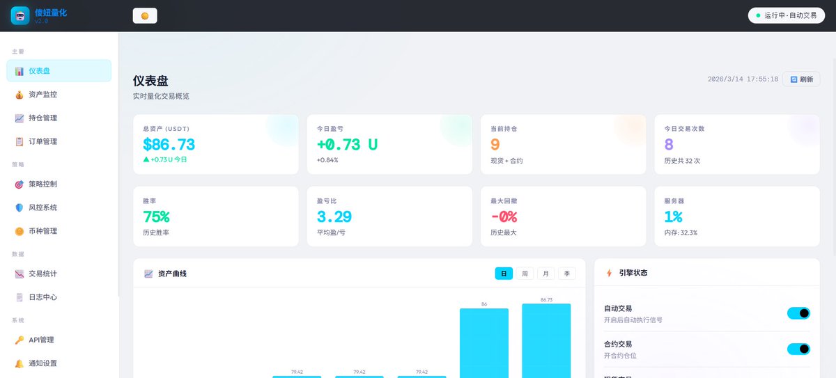Click the shield icon for 风控系统
Viewport: 836px width, 378px height.
coord(20,207)
